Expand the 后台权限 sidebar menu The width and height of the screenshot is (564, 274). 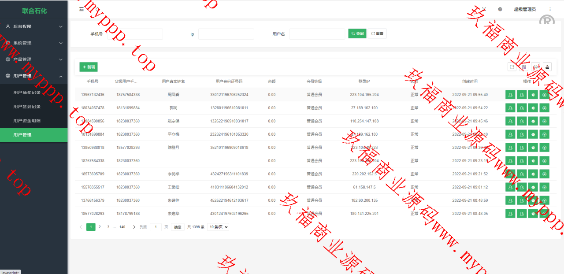pos(34,26)
